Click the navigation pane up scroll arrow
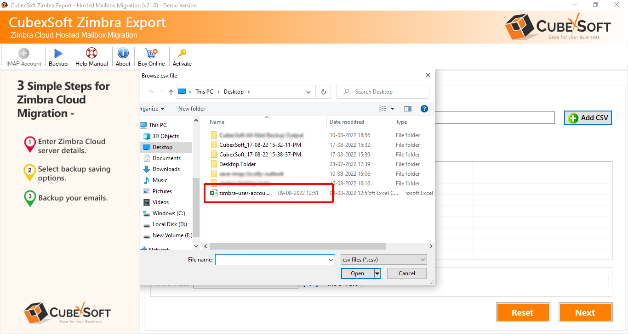 196,120
